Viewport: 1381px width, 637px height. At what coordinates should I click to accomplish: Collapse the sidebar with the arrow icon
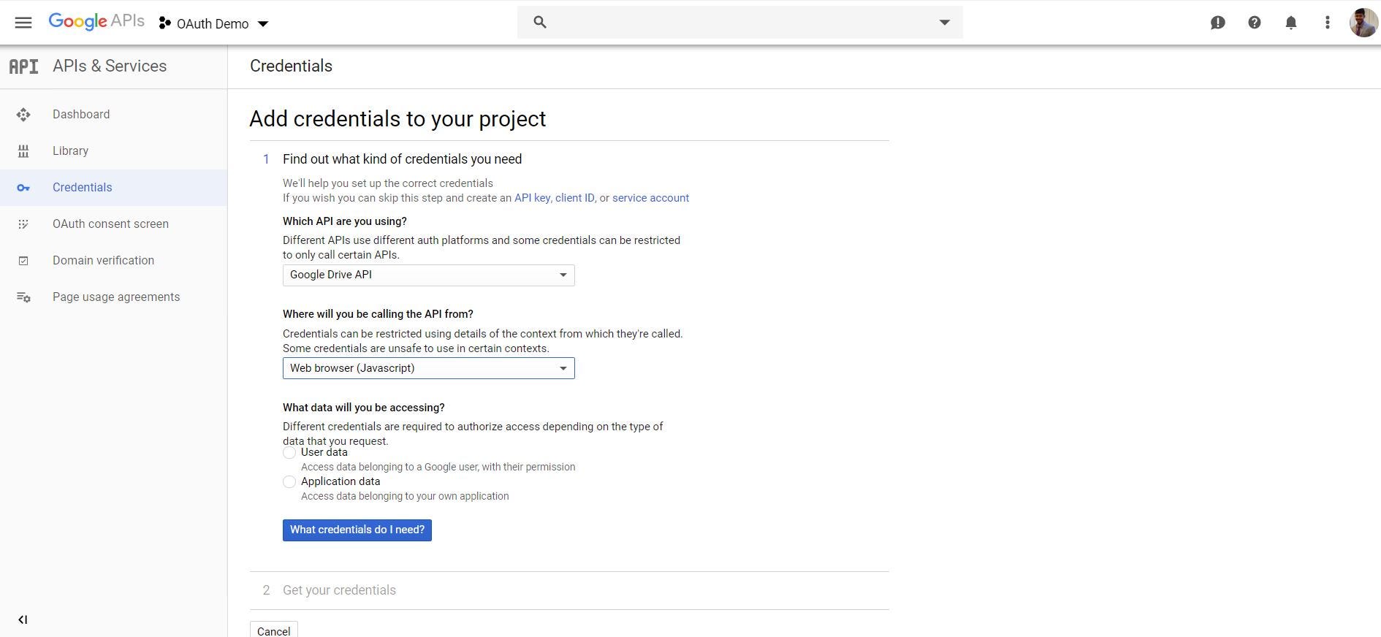tap(23, 619)
